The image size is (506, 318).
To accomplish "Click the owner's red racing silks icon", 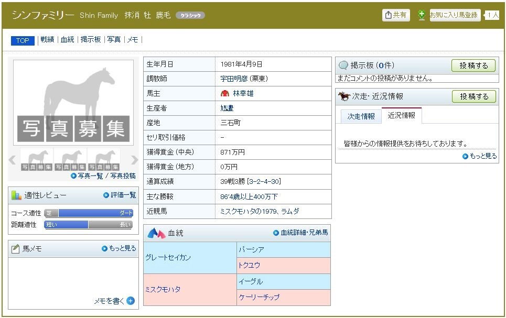I will point(225,94).
